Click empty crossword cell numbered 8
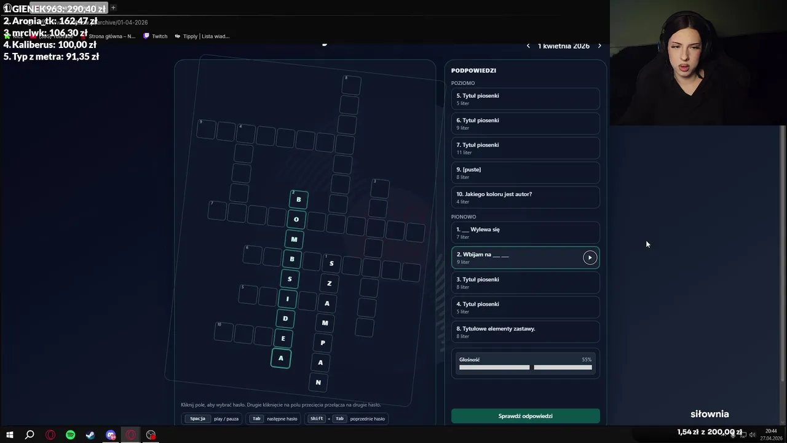The height and width of the screenshot is (443, 787). 352,85
